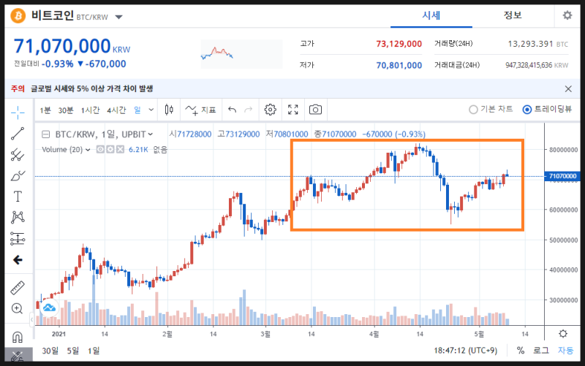Remove the Volume indicator
585x366 pixels.
point(120,150)
